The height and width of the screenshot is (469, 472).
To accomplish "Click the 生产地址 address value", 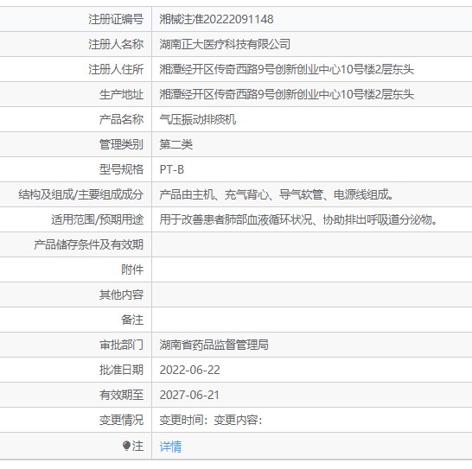I will (x=287, y=94).
